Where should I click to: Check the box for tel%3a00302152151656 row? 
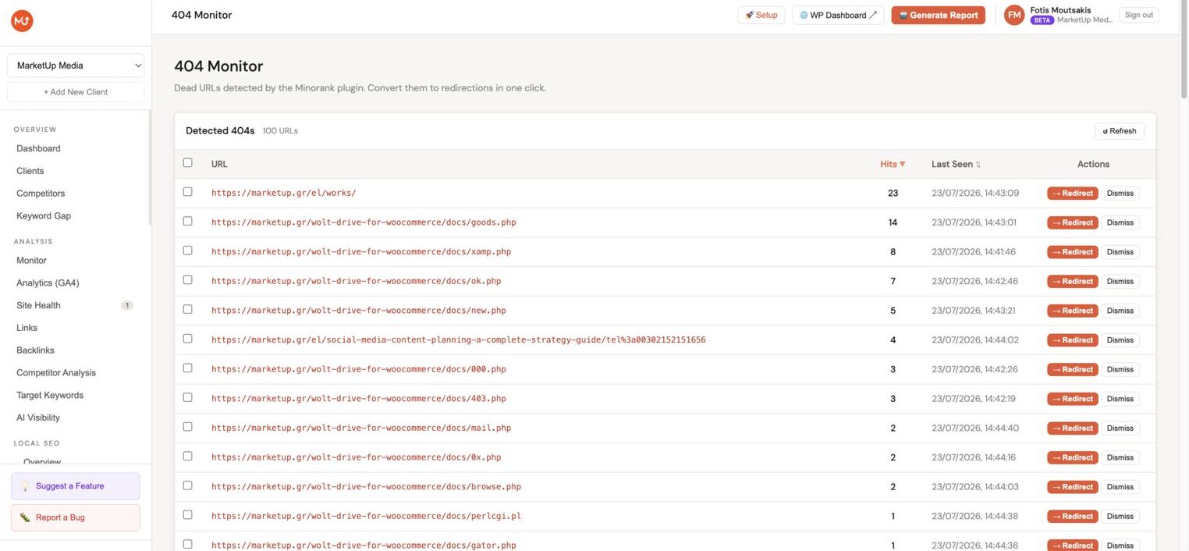(x=187, y=339)
